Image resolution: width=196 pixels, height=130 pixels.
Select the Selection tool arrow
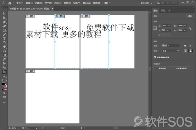pyautogui.click(x=4, y=14)
